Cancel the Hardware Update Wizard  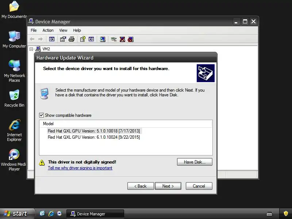coord(199,186)
